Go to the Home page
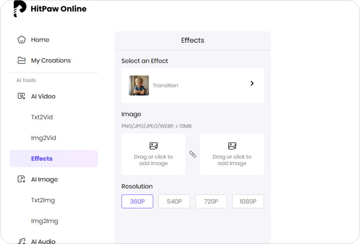 click(40, 40)
